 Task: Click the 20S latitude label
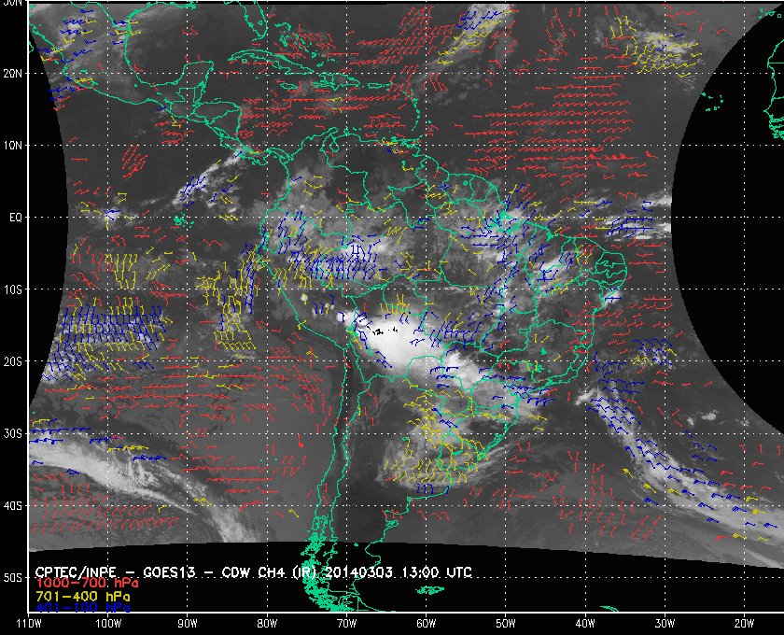[12, 361]
